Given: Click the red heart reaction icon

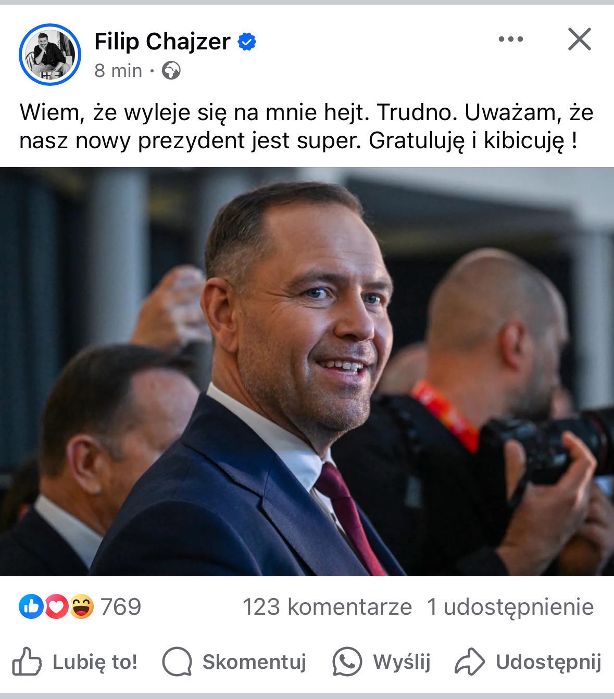Looking at the screenshot, I should coord(56,607).
